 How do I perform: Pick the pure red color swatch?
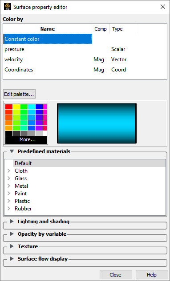click(9, 107)
